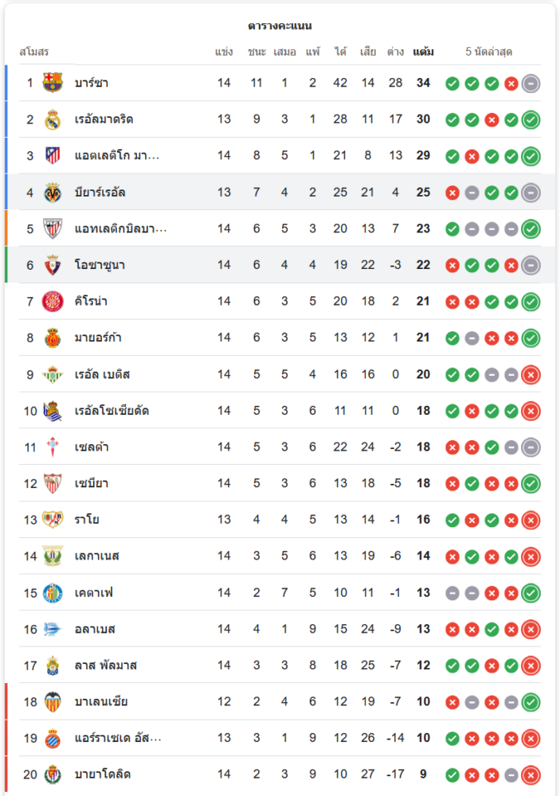560x796 pixels.
Task: Click the Athletic Bilbao crest icon
Action: (53, 228)
